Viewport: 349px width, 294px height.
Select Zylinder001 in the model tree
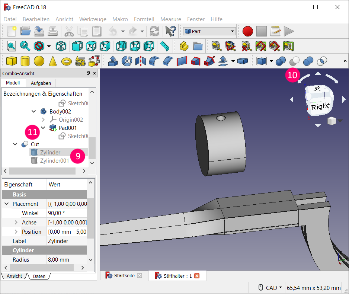coord(54,161)
